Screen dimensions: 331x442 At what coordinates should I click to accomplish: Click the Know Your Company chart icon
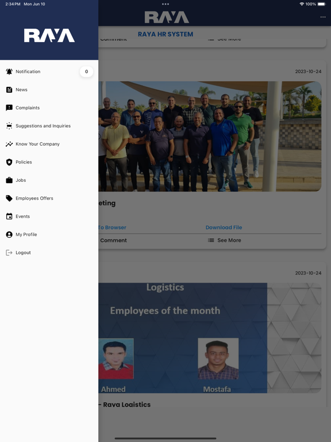coord(9,144)
